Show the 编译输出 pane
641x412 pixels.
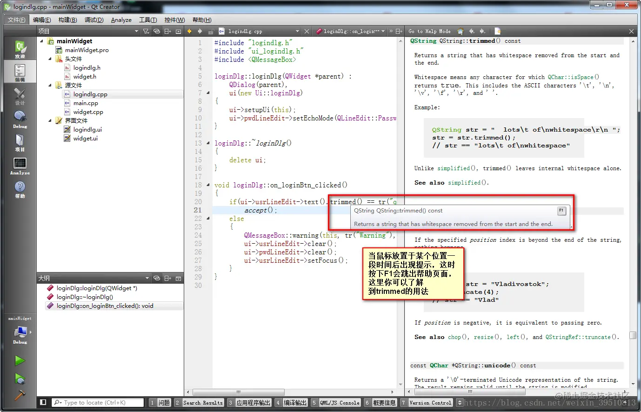tap(291, 403)
